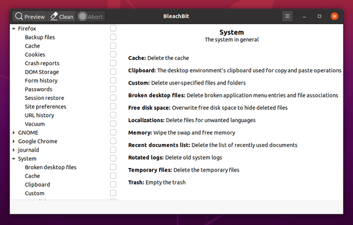Minimize the BleachBit window
Viewport: 353px width, 225px height.
coord(304,16)
